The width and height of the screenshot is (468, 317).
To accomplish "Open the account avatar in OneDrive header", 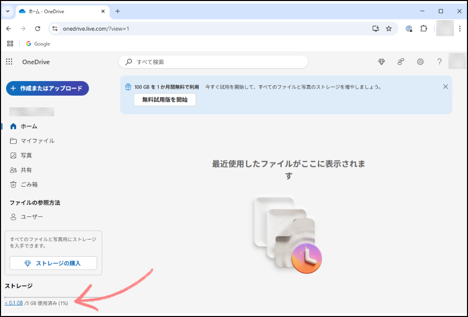I will (457, 61).
